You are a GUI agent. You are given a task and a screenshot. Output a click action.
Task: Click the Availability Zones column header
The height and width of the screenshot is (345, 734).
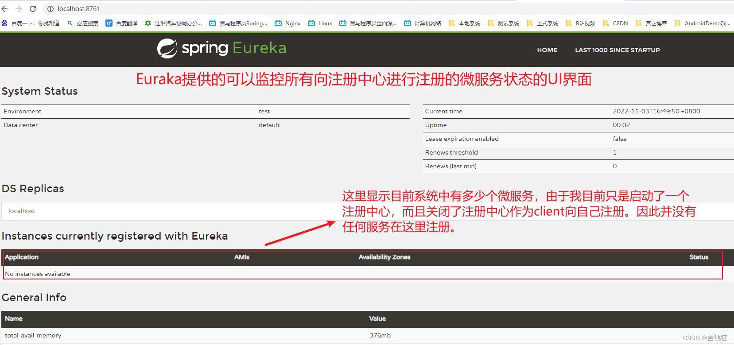(x=384, y=257)
